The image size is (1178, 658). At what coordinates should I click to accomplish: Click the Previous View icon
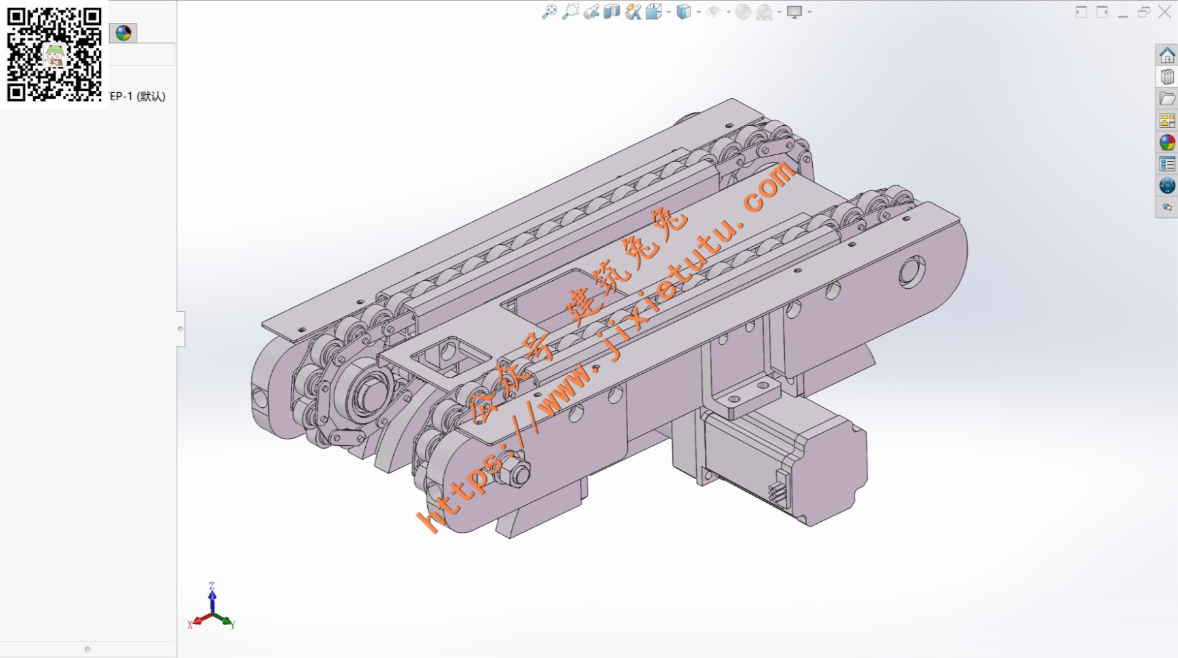(x=591, y=12)
